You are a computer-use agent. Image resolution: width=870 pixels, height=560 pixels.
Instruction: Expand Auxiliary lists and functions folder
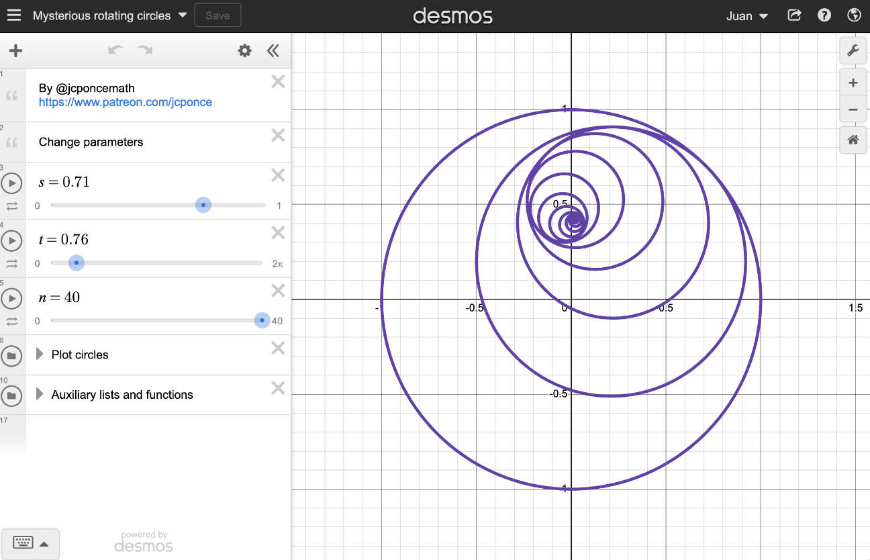[40, 394]
